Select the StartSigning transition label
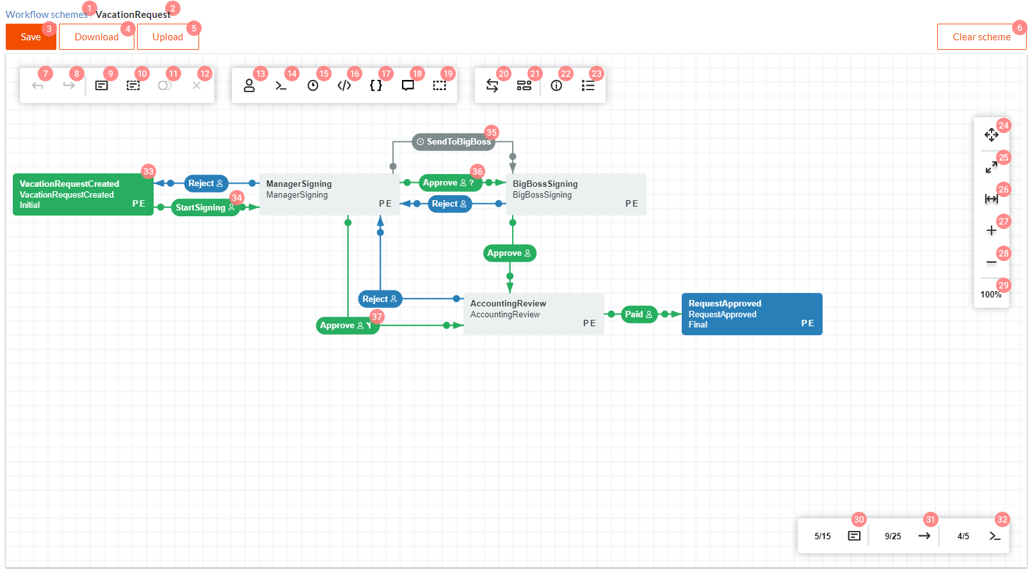Screen dimensions: 1030x577 (x=205, y=208)
